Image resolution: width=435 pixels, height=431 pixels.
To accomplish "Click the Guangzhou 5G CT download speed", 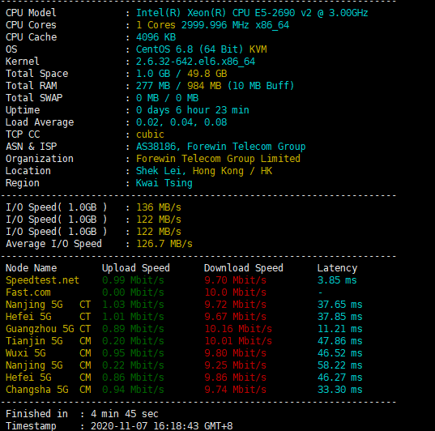I will click(x=238, y=329).
